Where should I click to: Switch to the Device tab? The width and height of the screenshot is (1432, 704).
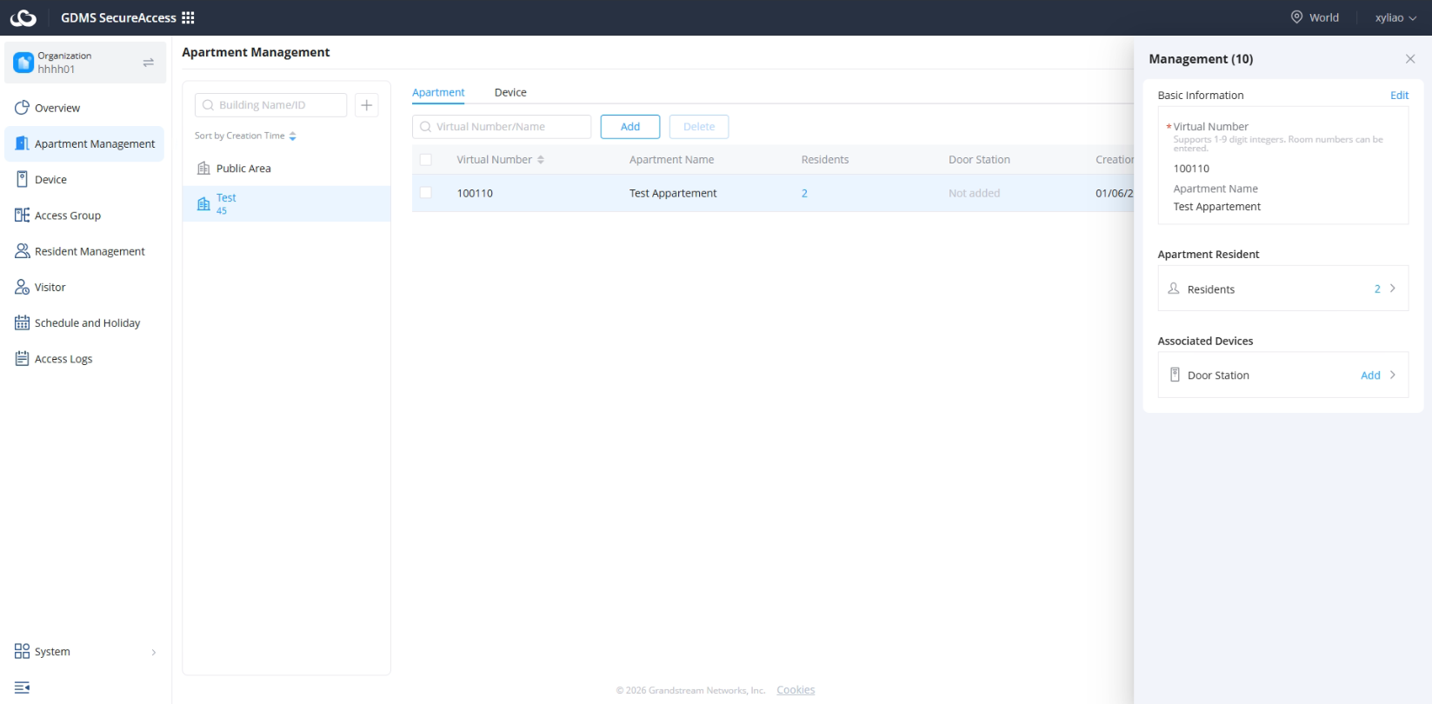point(510,92)
